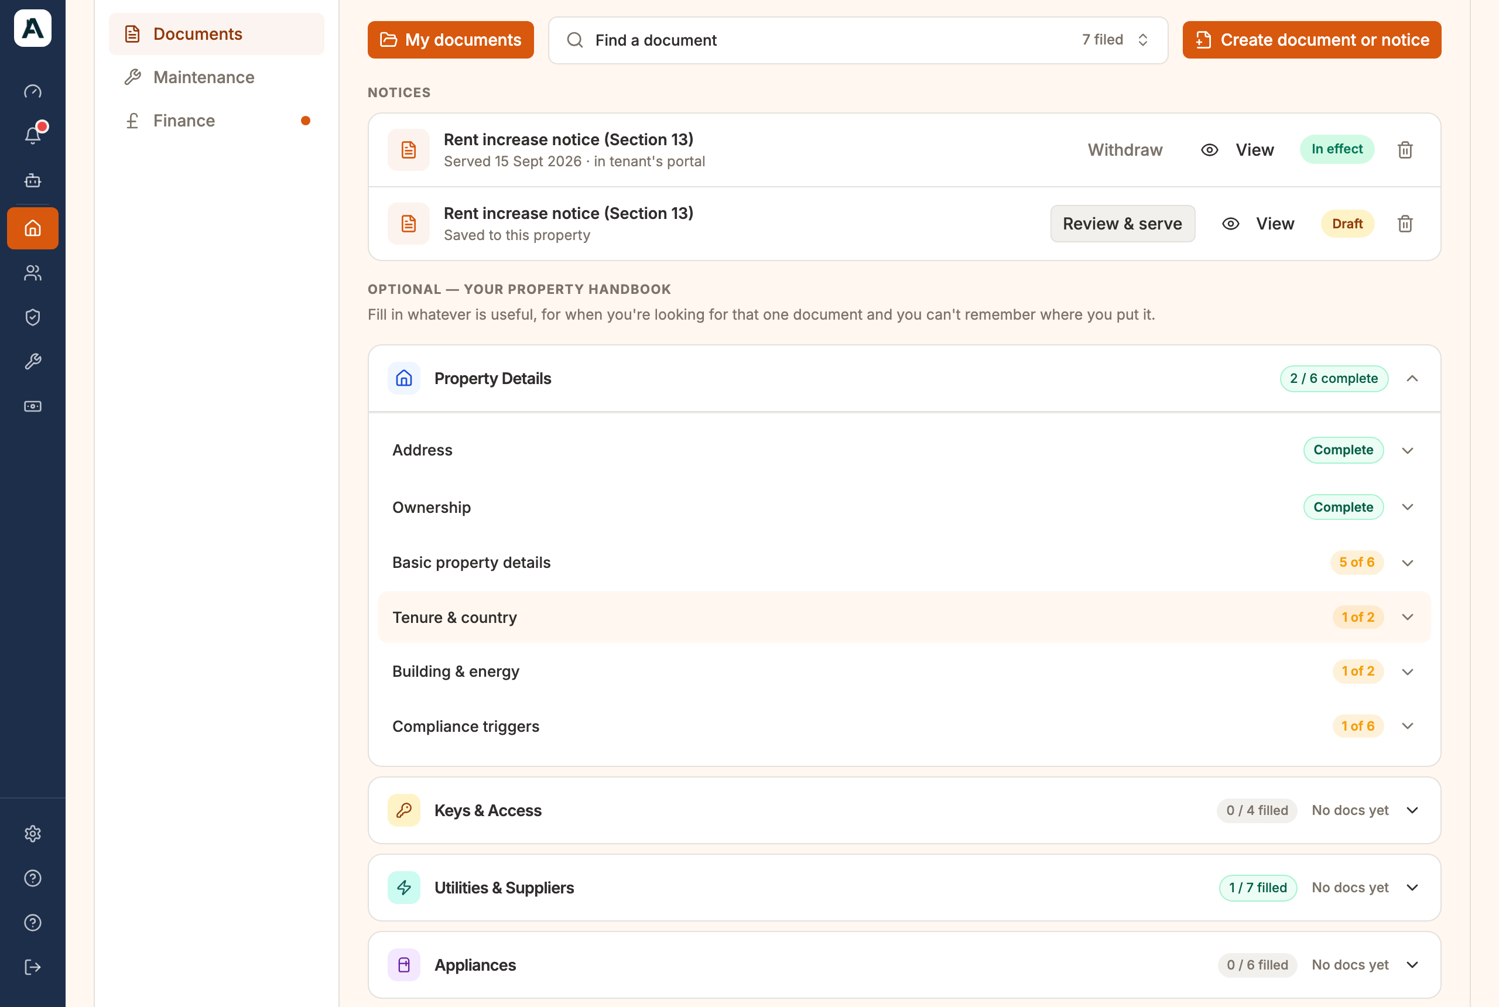Click the Keys & Access key icon

[x=404, y=810]
